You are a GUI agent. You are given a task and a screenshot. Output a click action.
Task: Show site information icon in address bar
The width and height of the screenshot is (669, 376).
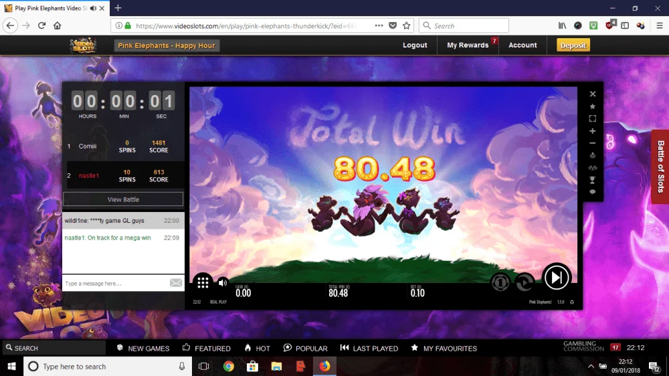(119, 25)
